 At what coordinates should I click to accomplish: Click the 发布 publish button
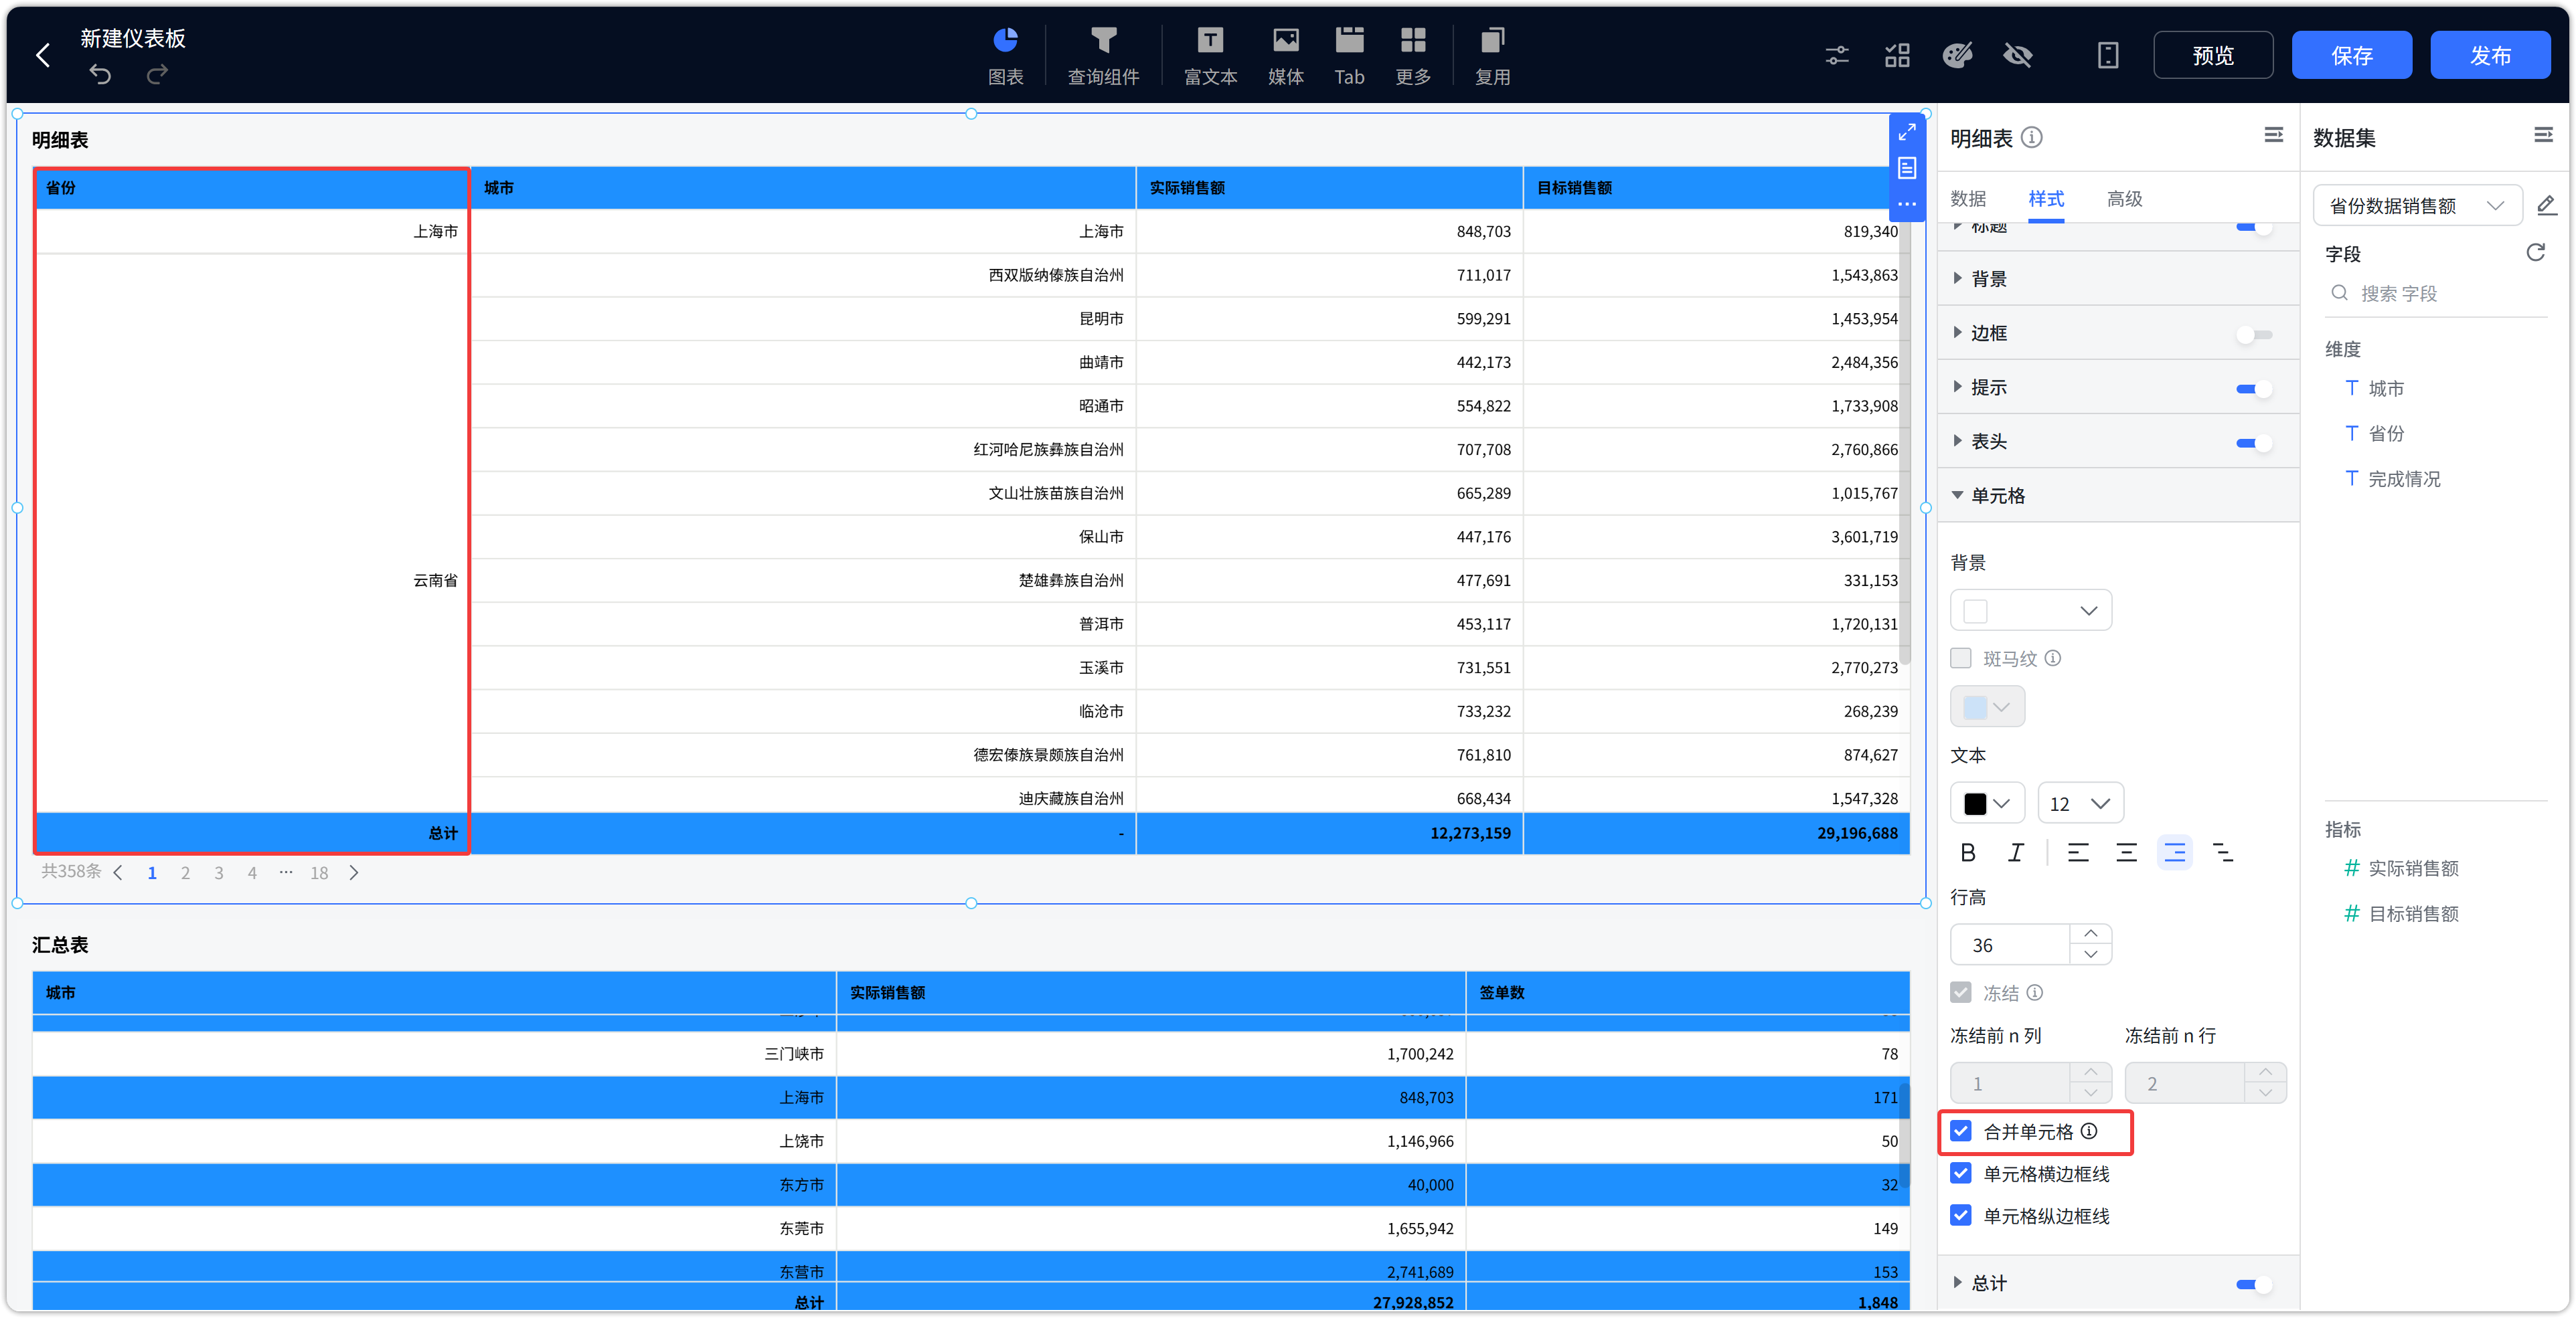pyautogui.click(x=2490, y=55)
